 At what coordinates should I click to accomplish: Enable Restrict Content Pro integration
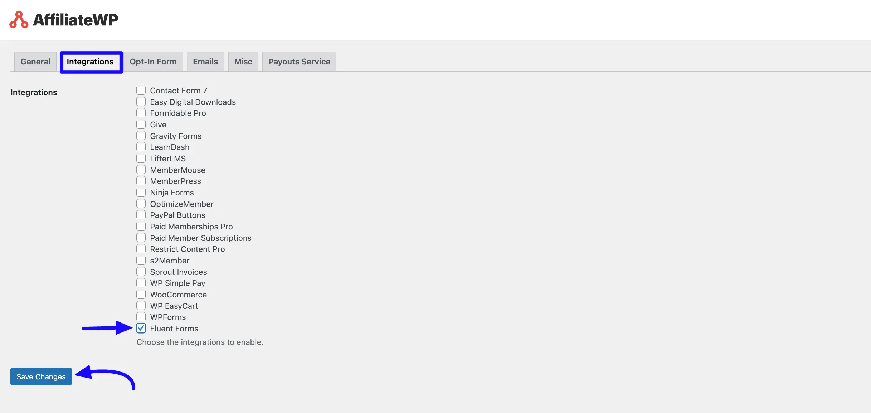141,249
